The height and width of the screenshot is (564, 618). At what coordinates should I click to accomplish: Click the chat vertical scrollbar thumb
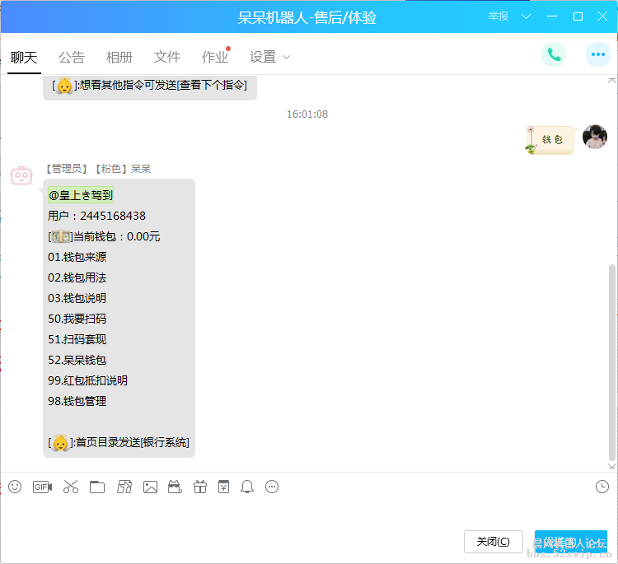pos(611,362)
